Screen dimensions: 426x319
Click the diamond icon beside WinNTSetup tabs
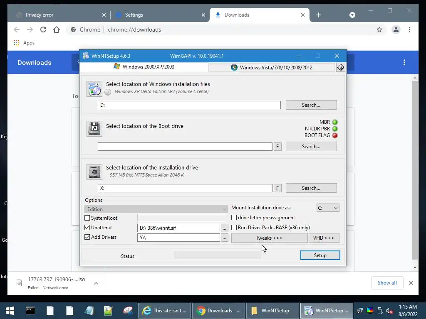[x=340, y=67]
